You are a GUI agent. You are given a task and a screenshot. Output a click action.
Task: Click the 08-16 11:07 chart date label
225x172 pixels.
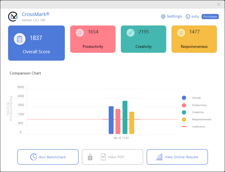coord(121,138)
